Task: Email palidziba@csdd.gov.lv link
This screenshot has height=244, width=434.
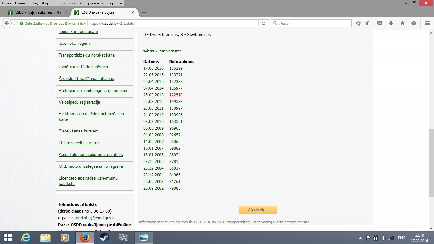Action: coord(94,218)
